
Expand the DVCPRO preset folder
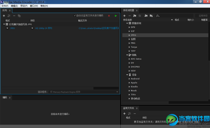(129, 67)
